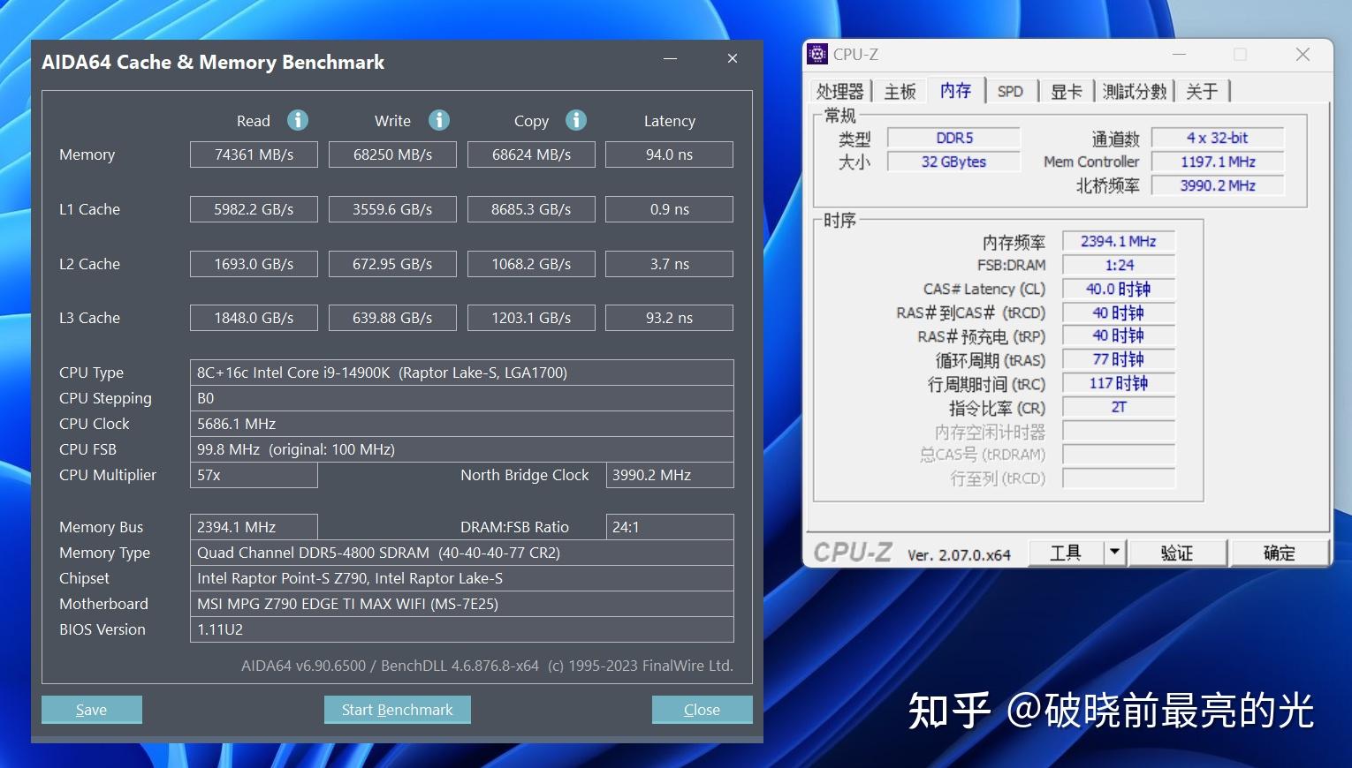Click the DDR5 type field in CPU-Z

[x=953, y=138]
